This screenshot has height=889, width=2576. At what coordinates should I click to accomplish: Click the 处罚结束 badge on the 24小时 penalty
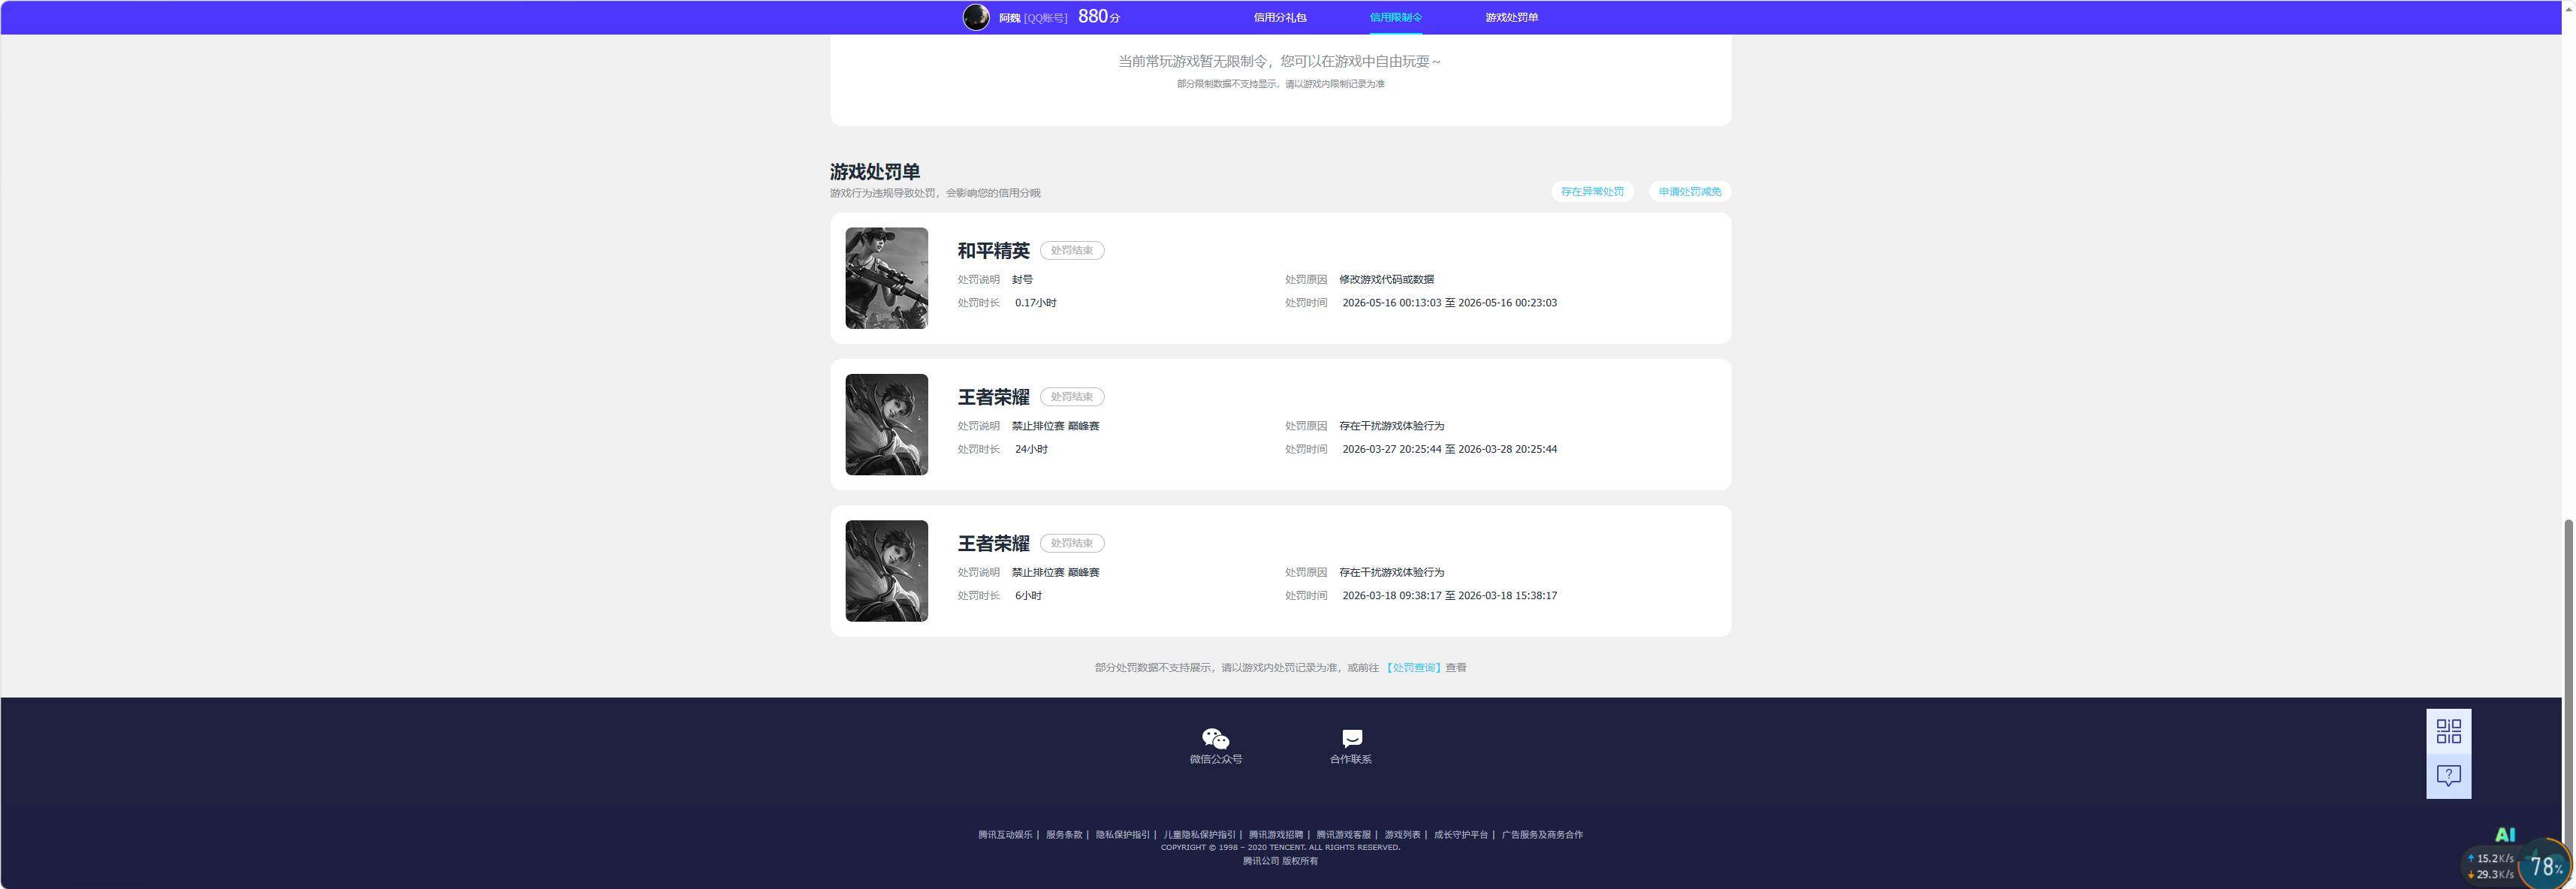point(1072,397)
